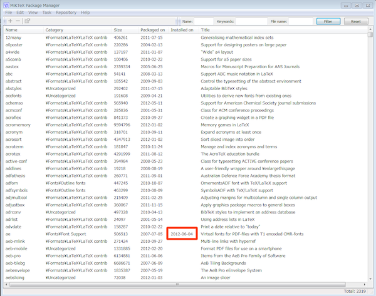Sort by the Name column header

coord(24,30)
